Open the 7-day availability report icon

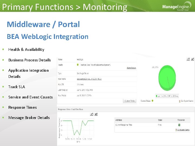pyautogui.click(x=188, y=59)
